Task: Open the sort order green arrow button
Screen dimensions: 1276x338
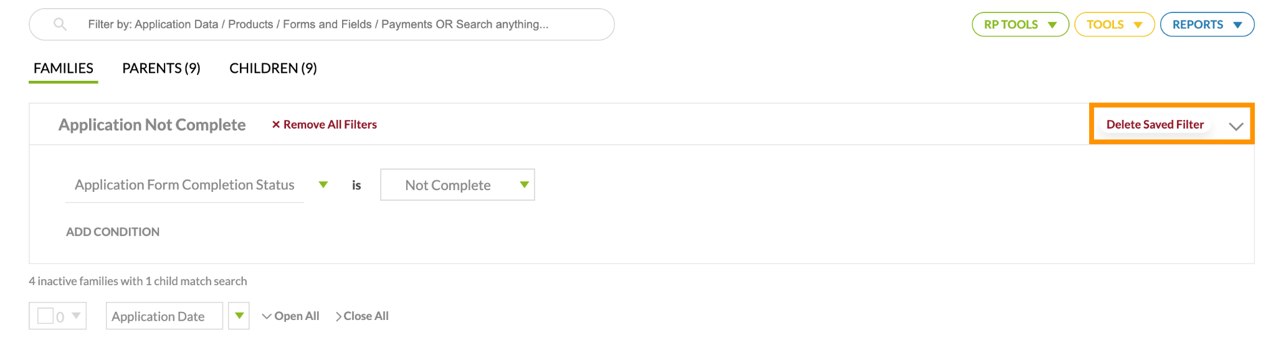Action: (239, 316)
